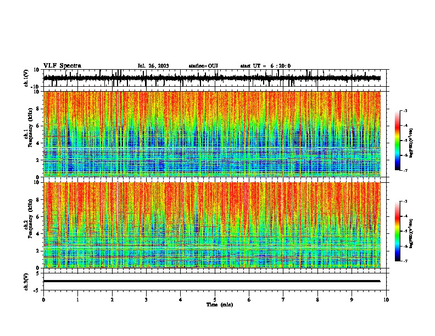Click the time axis tick label '3'
Viewport: 435px width, 336px height.
[x=146, y=300]
